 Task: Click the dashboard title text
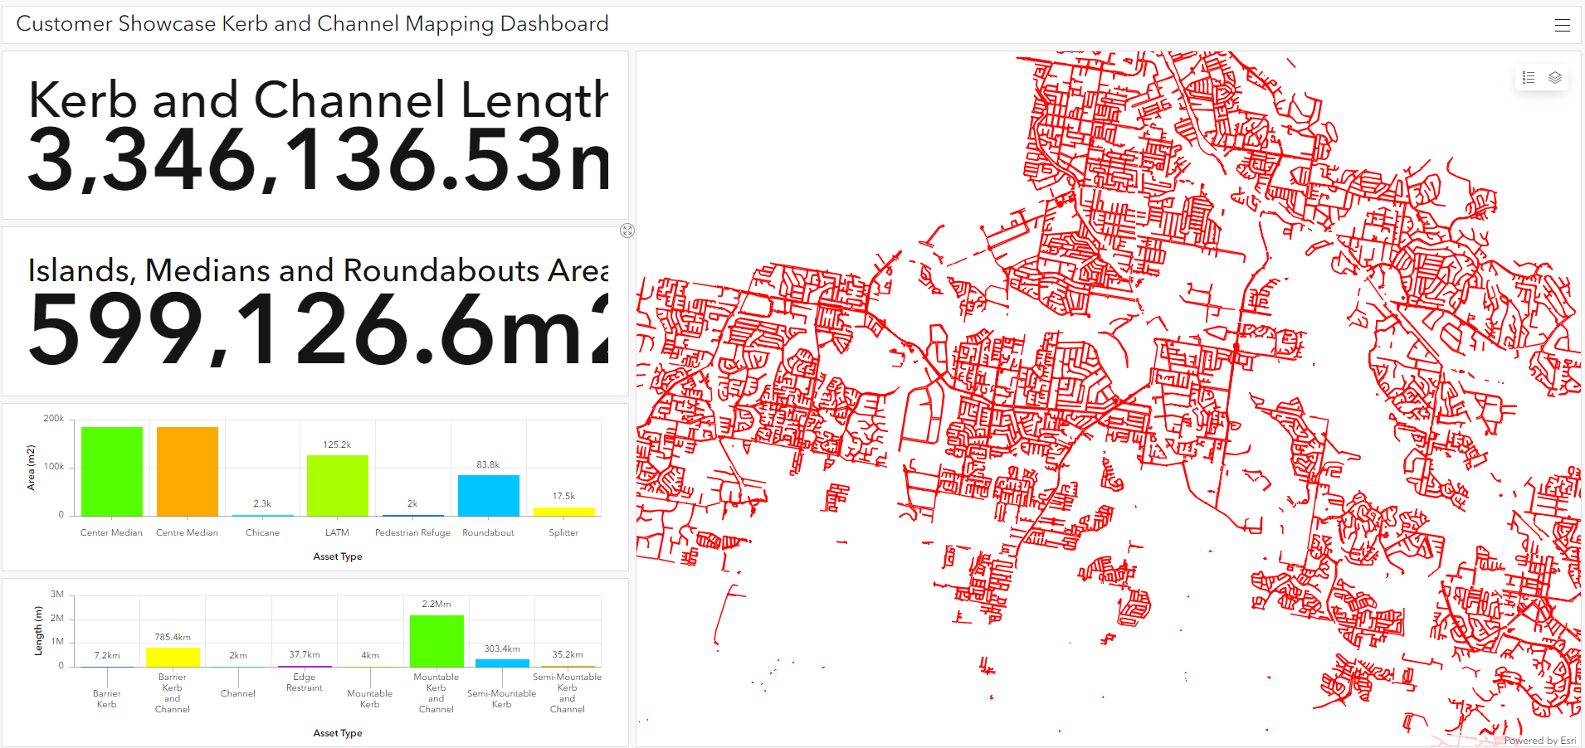[313, 23]
